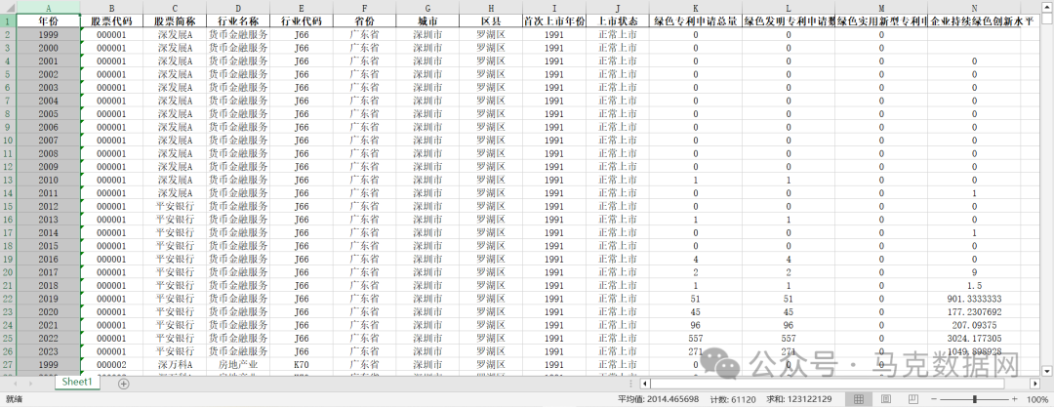Click the 平均值: 2014.465698 status entry
The width and height of the screenshot is (1054, 407).
coord(658,399)
